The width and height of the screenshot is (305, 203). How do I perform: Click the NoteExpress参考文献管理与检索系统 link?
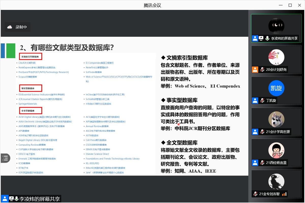tap(37, 67)
